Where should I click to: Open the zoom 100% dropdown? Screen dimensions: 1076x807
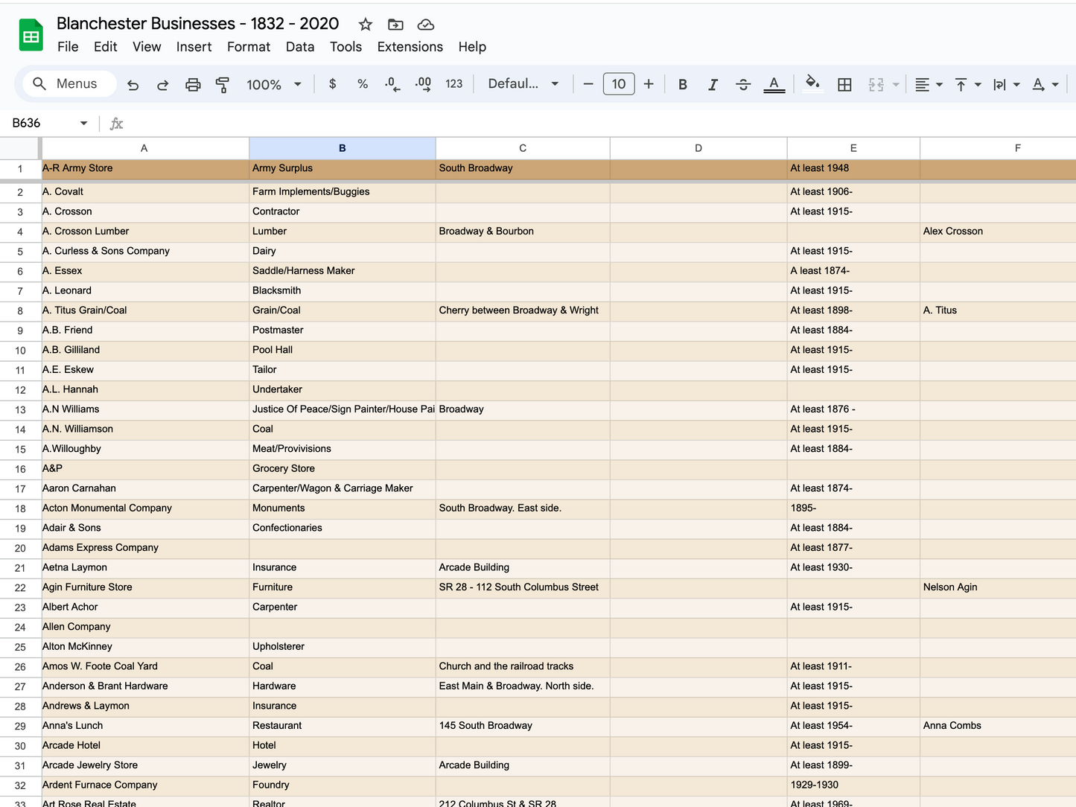273,85
